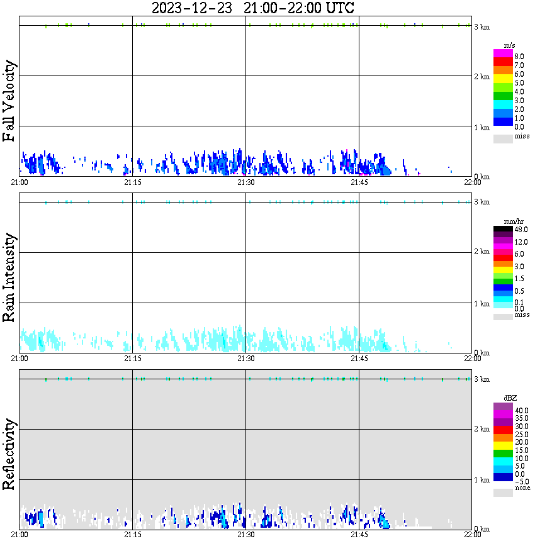Select the red 25.0 dBZ reflectivity swatch
This screenshot has height=546, width=535.
coord(503,430)
